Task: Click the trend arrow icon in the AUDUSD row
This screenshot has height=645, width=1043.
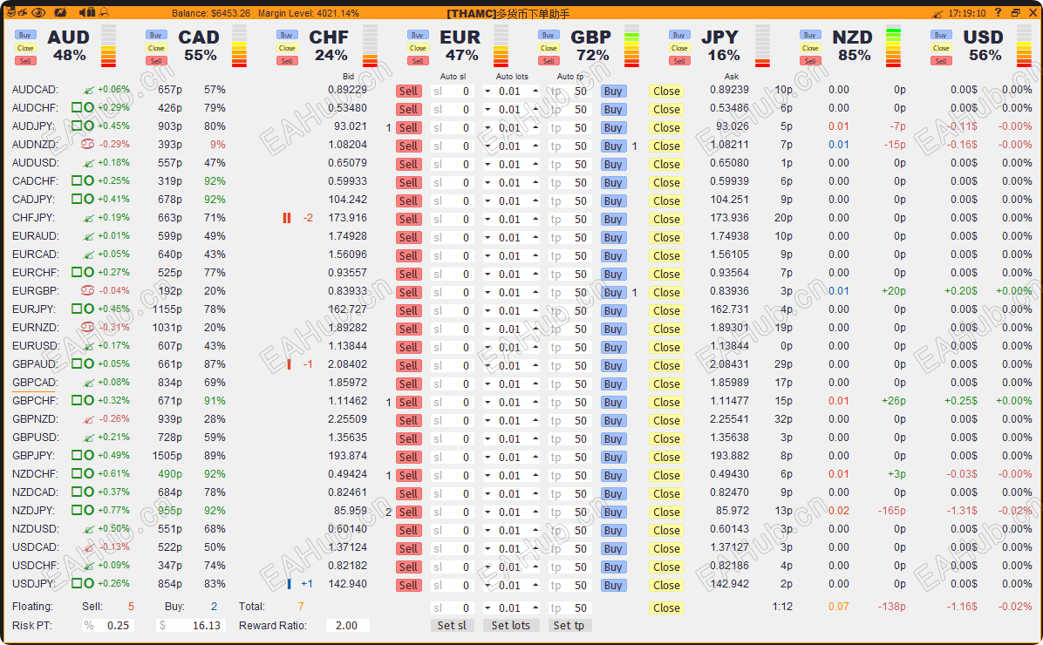Action: (x=88, y=163)
